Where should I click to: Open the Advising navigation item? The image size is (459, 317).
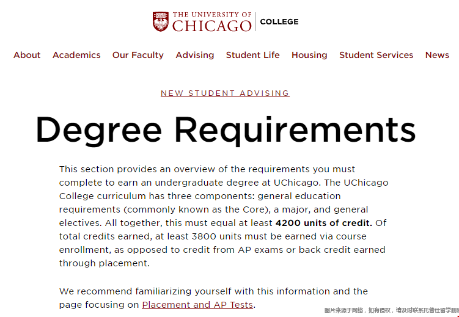(x=195, y=55)
